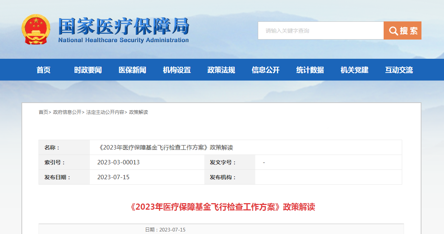444x234 pixels.
Task: Click the magnifier icon in search button
Action: click(393, 31)
